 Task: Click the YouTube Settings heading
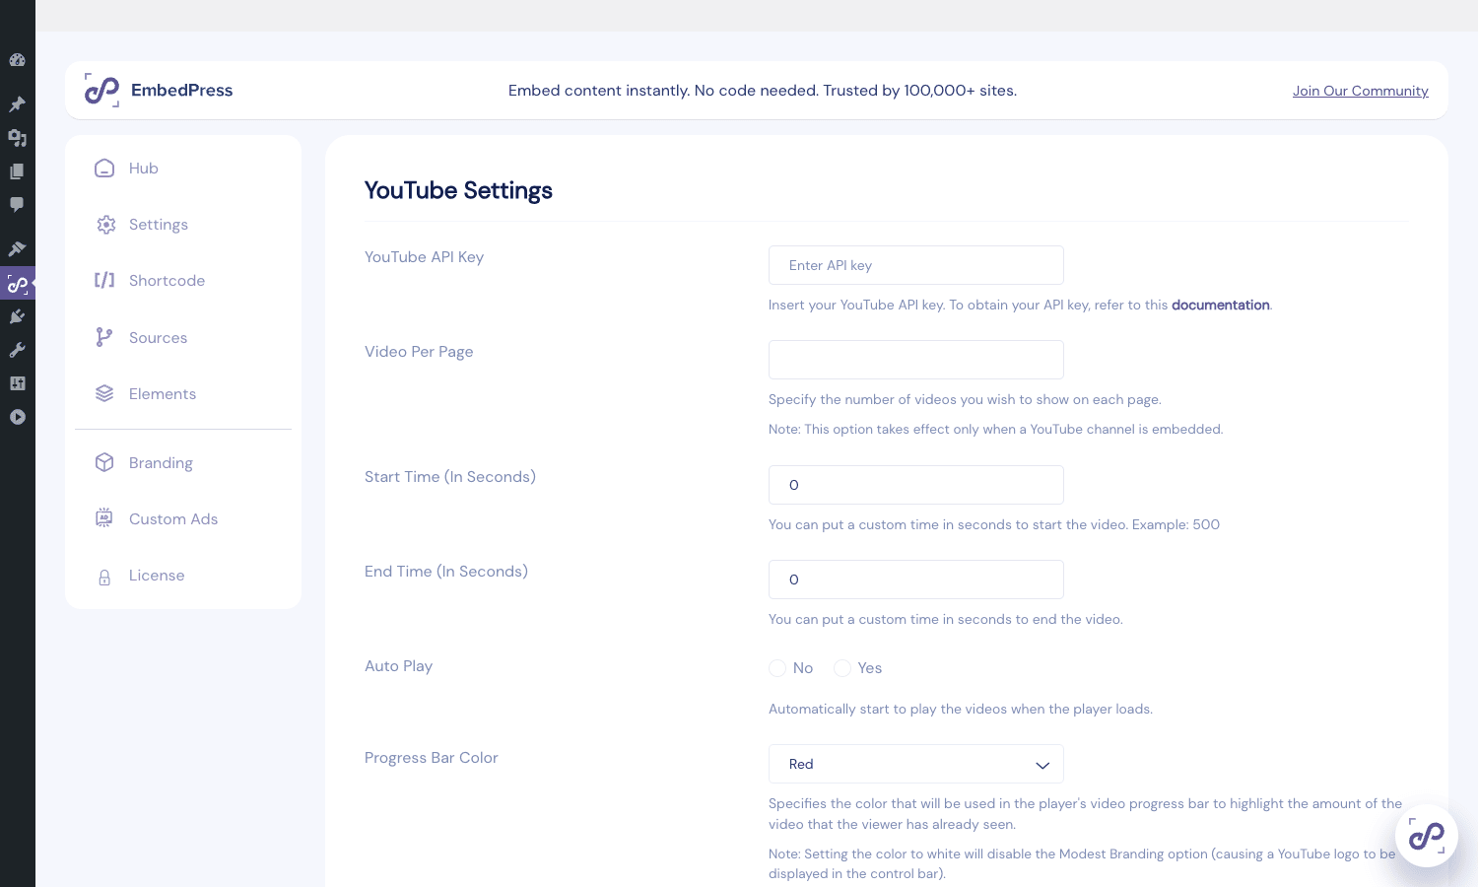click(x=458, y=190)
